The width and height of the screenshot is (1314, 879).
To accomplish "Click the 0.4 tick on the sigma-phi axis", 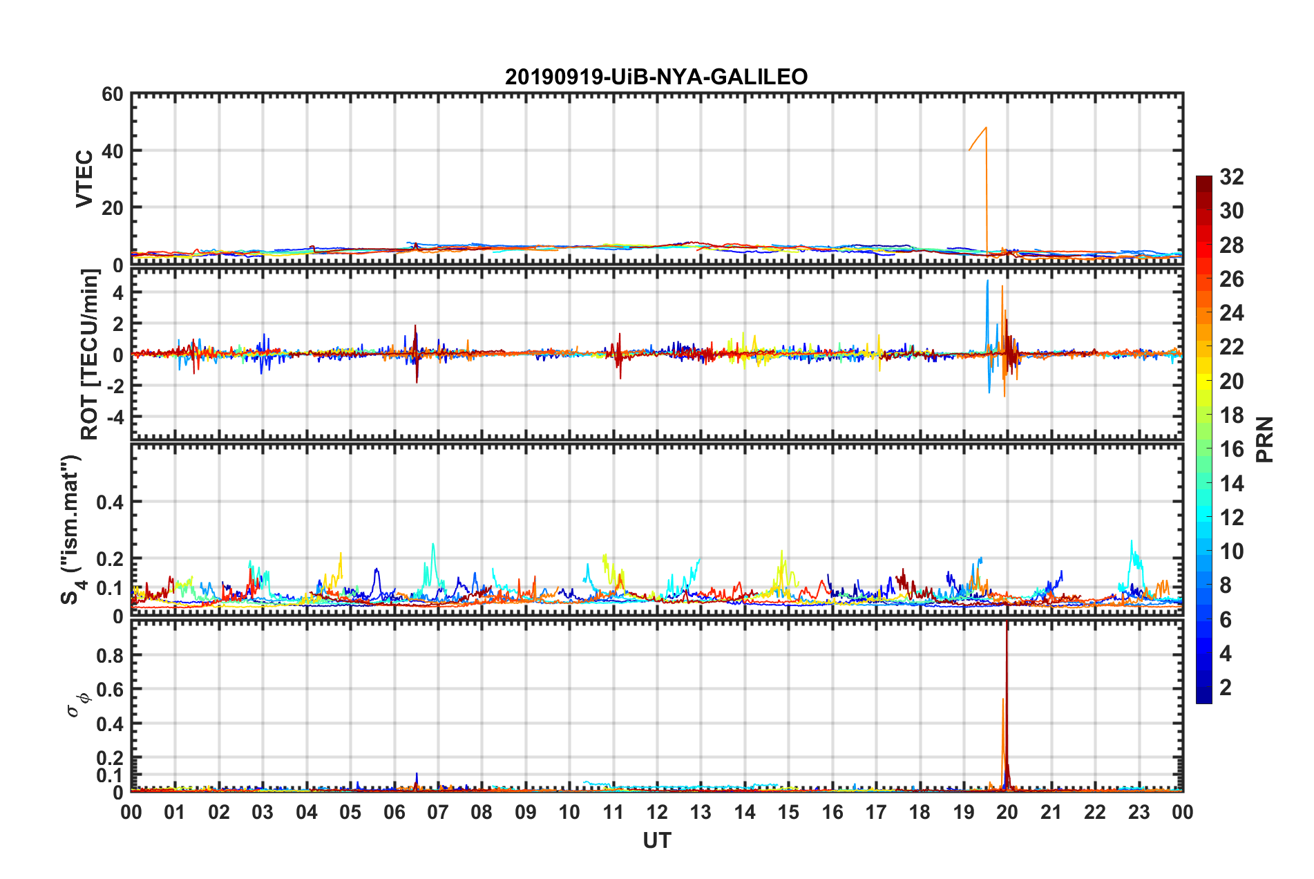I will (x=110, y=724).
